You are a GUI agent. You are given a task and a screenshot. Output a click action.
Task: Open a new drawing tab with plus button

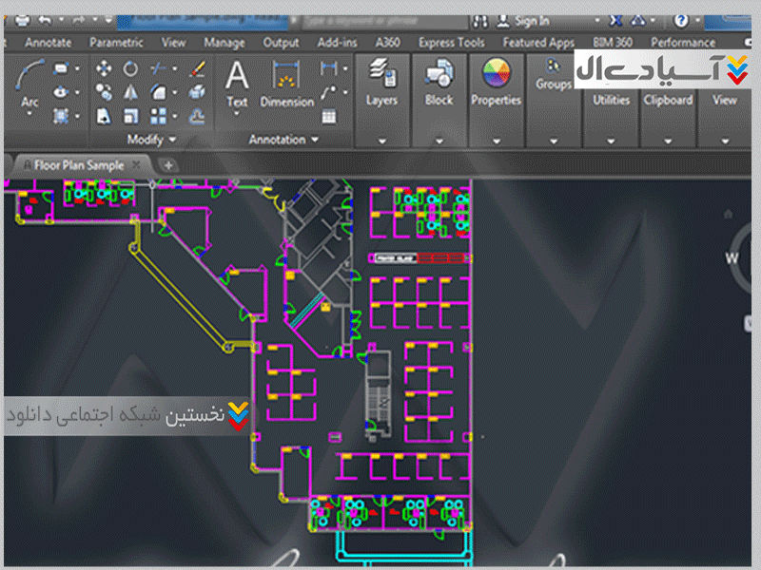tap(168, 165)
